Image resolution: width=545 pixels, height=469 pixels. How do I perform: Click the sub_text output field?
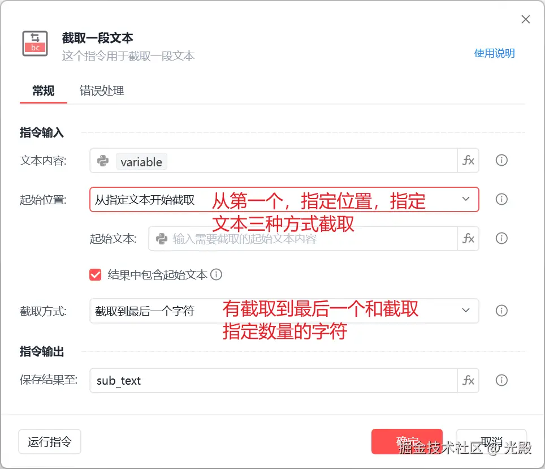click(273, 380)
